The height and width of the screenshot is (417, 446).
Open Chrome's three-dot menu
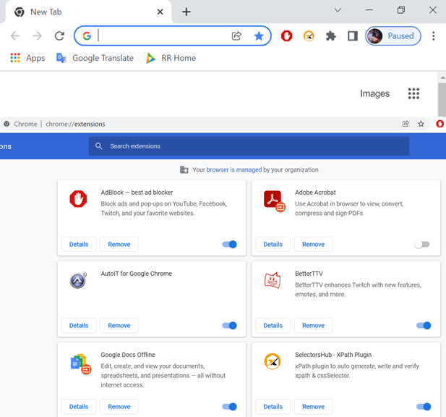[433, 36]
